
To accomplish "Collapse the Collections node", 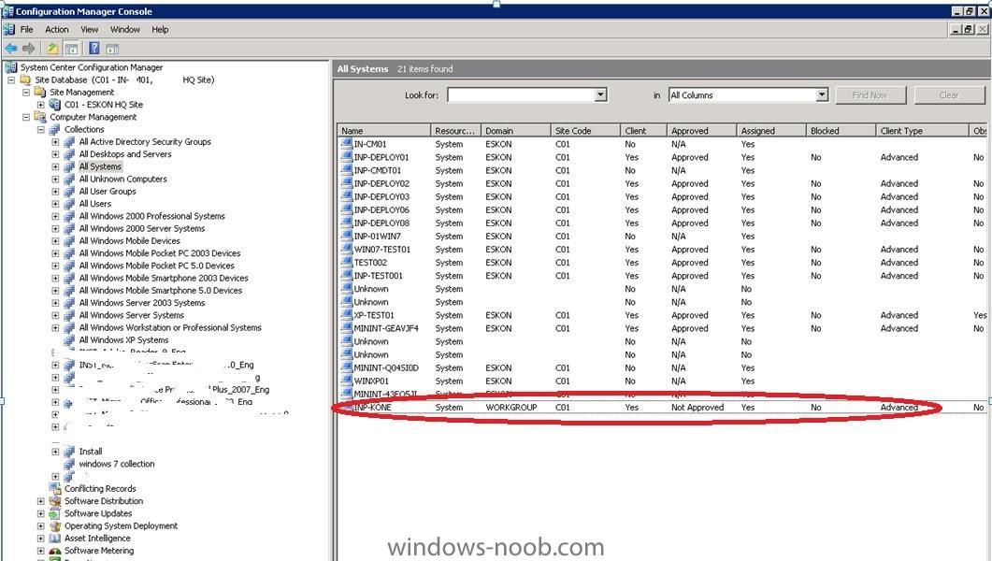I will tap(40, 130).
